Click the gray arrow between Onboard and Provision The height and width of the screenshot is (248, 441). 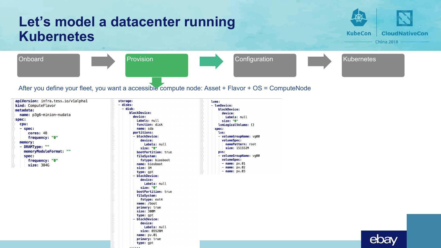click(103, 62)
